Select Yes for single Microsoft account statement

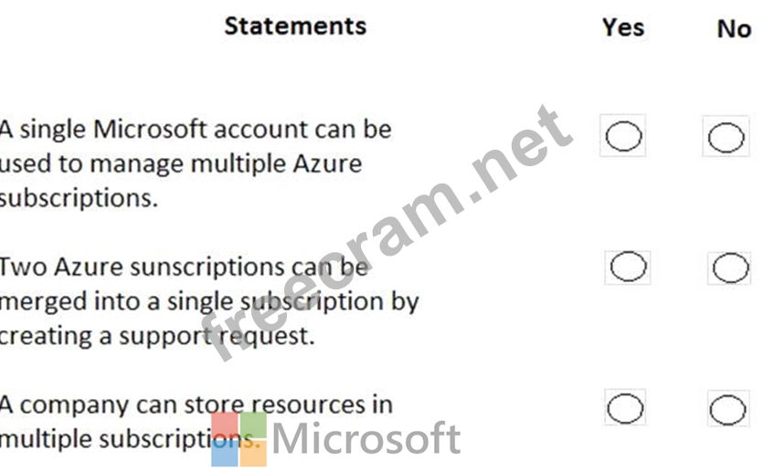click(x=624, y=137)
